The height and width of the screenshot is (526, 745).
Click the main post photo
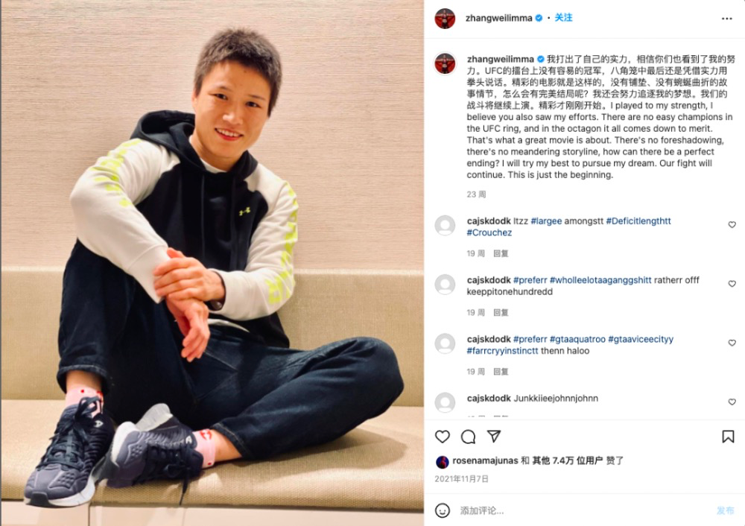(x=212, y=263)
